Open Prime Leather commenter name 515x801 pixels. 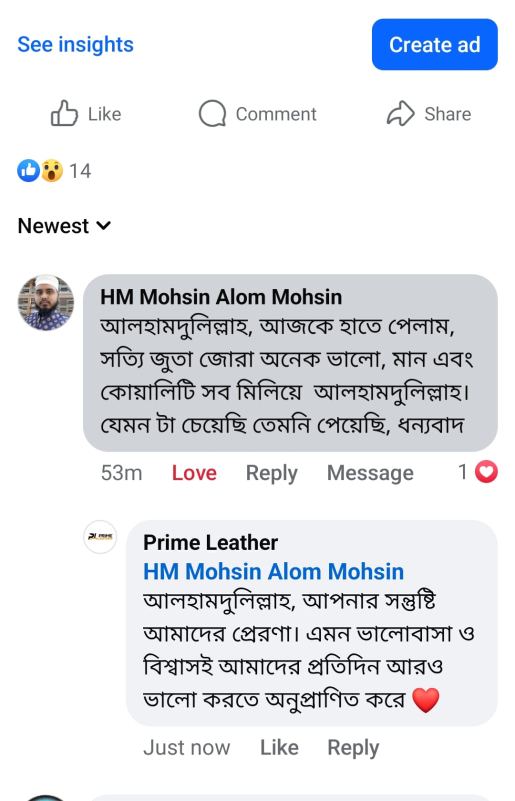point(210,542)
